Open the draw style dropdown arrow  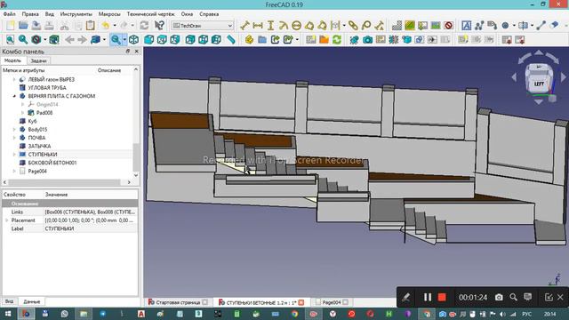(45, 39)
